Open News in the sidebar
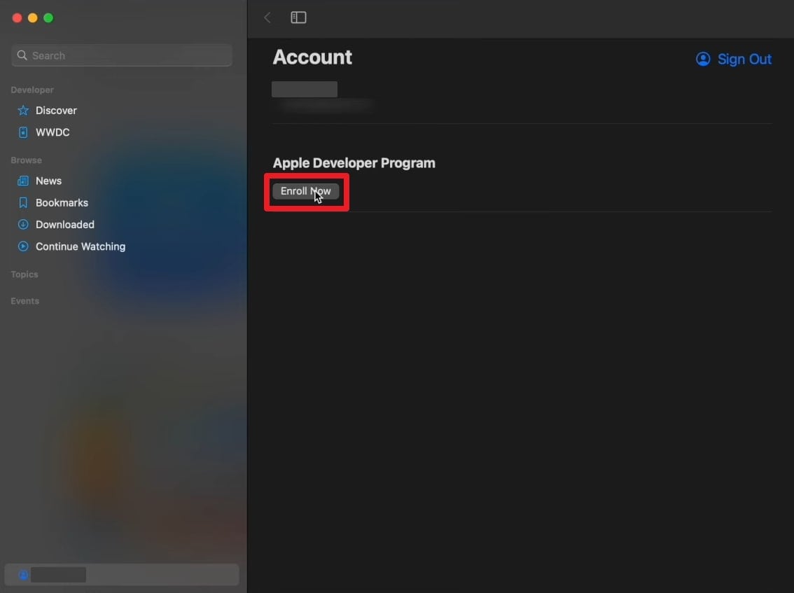The width and height of the screenshot is (794, 593). pos(48,181)
